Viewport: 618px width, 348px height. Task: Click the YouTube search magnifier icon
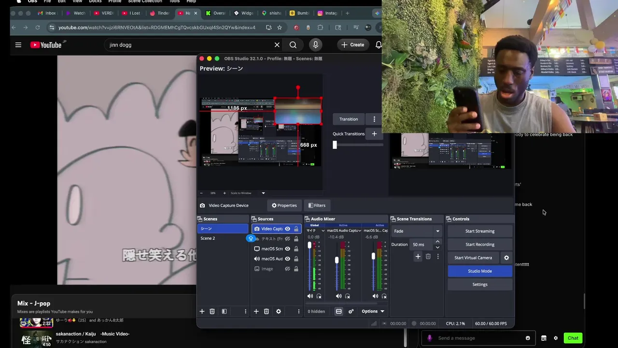click(x=293, y=45)
